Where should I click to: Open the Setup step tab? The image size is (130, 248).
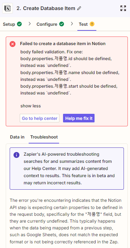tap(12, 24)
